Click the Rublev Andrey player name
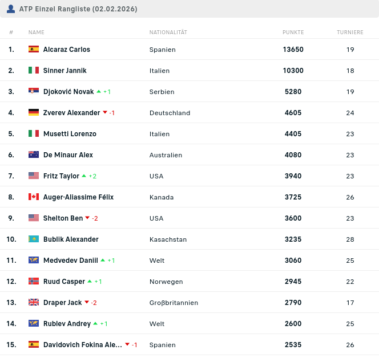Image resolution: width=379 pixels, height=358 pixels. click(x=67, y=324)
